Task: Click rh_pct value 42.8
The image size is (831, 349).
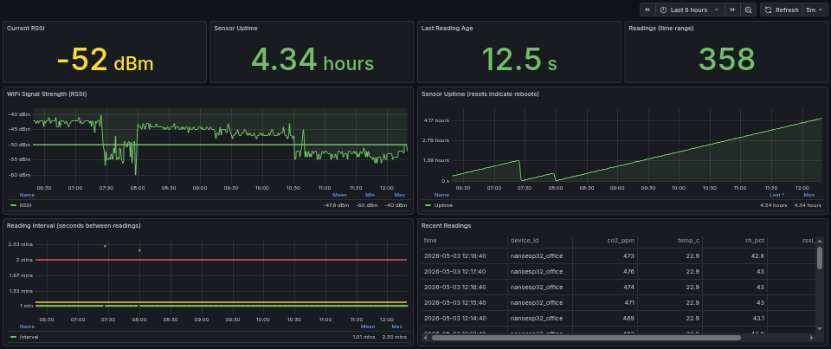Action: (x=757, y=256)
